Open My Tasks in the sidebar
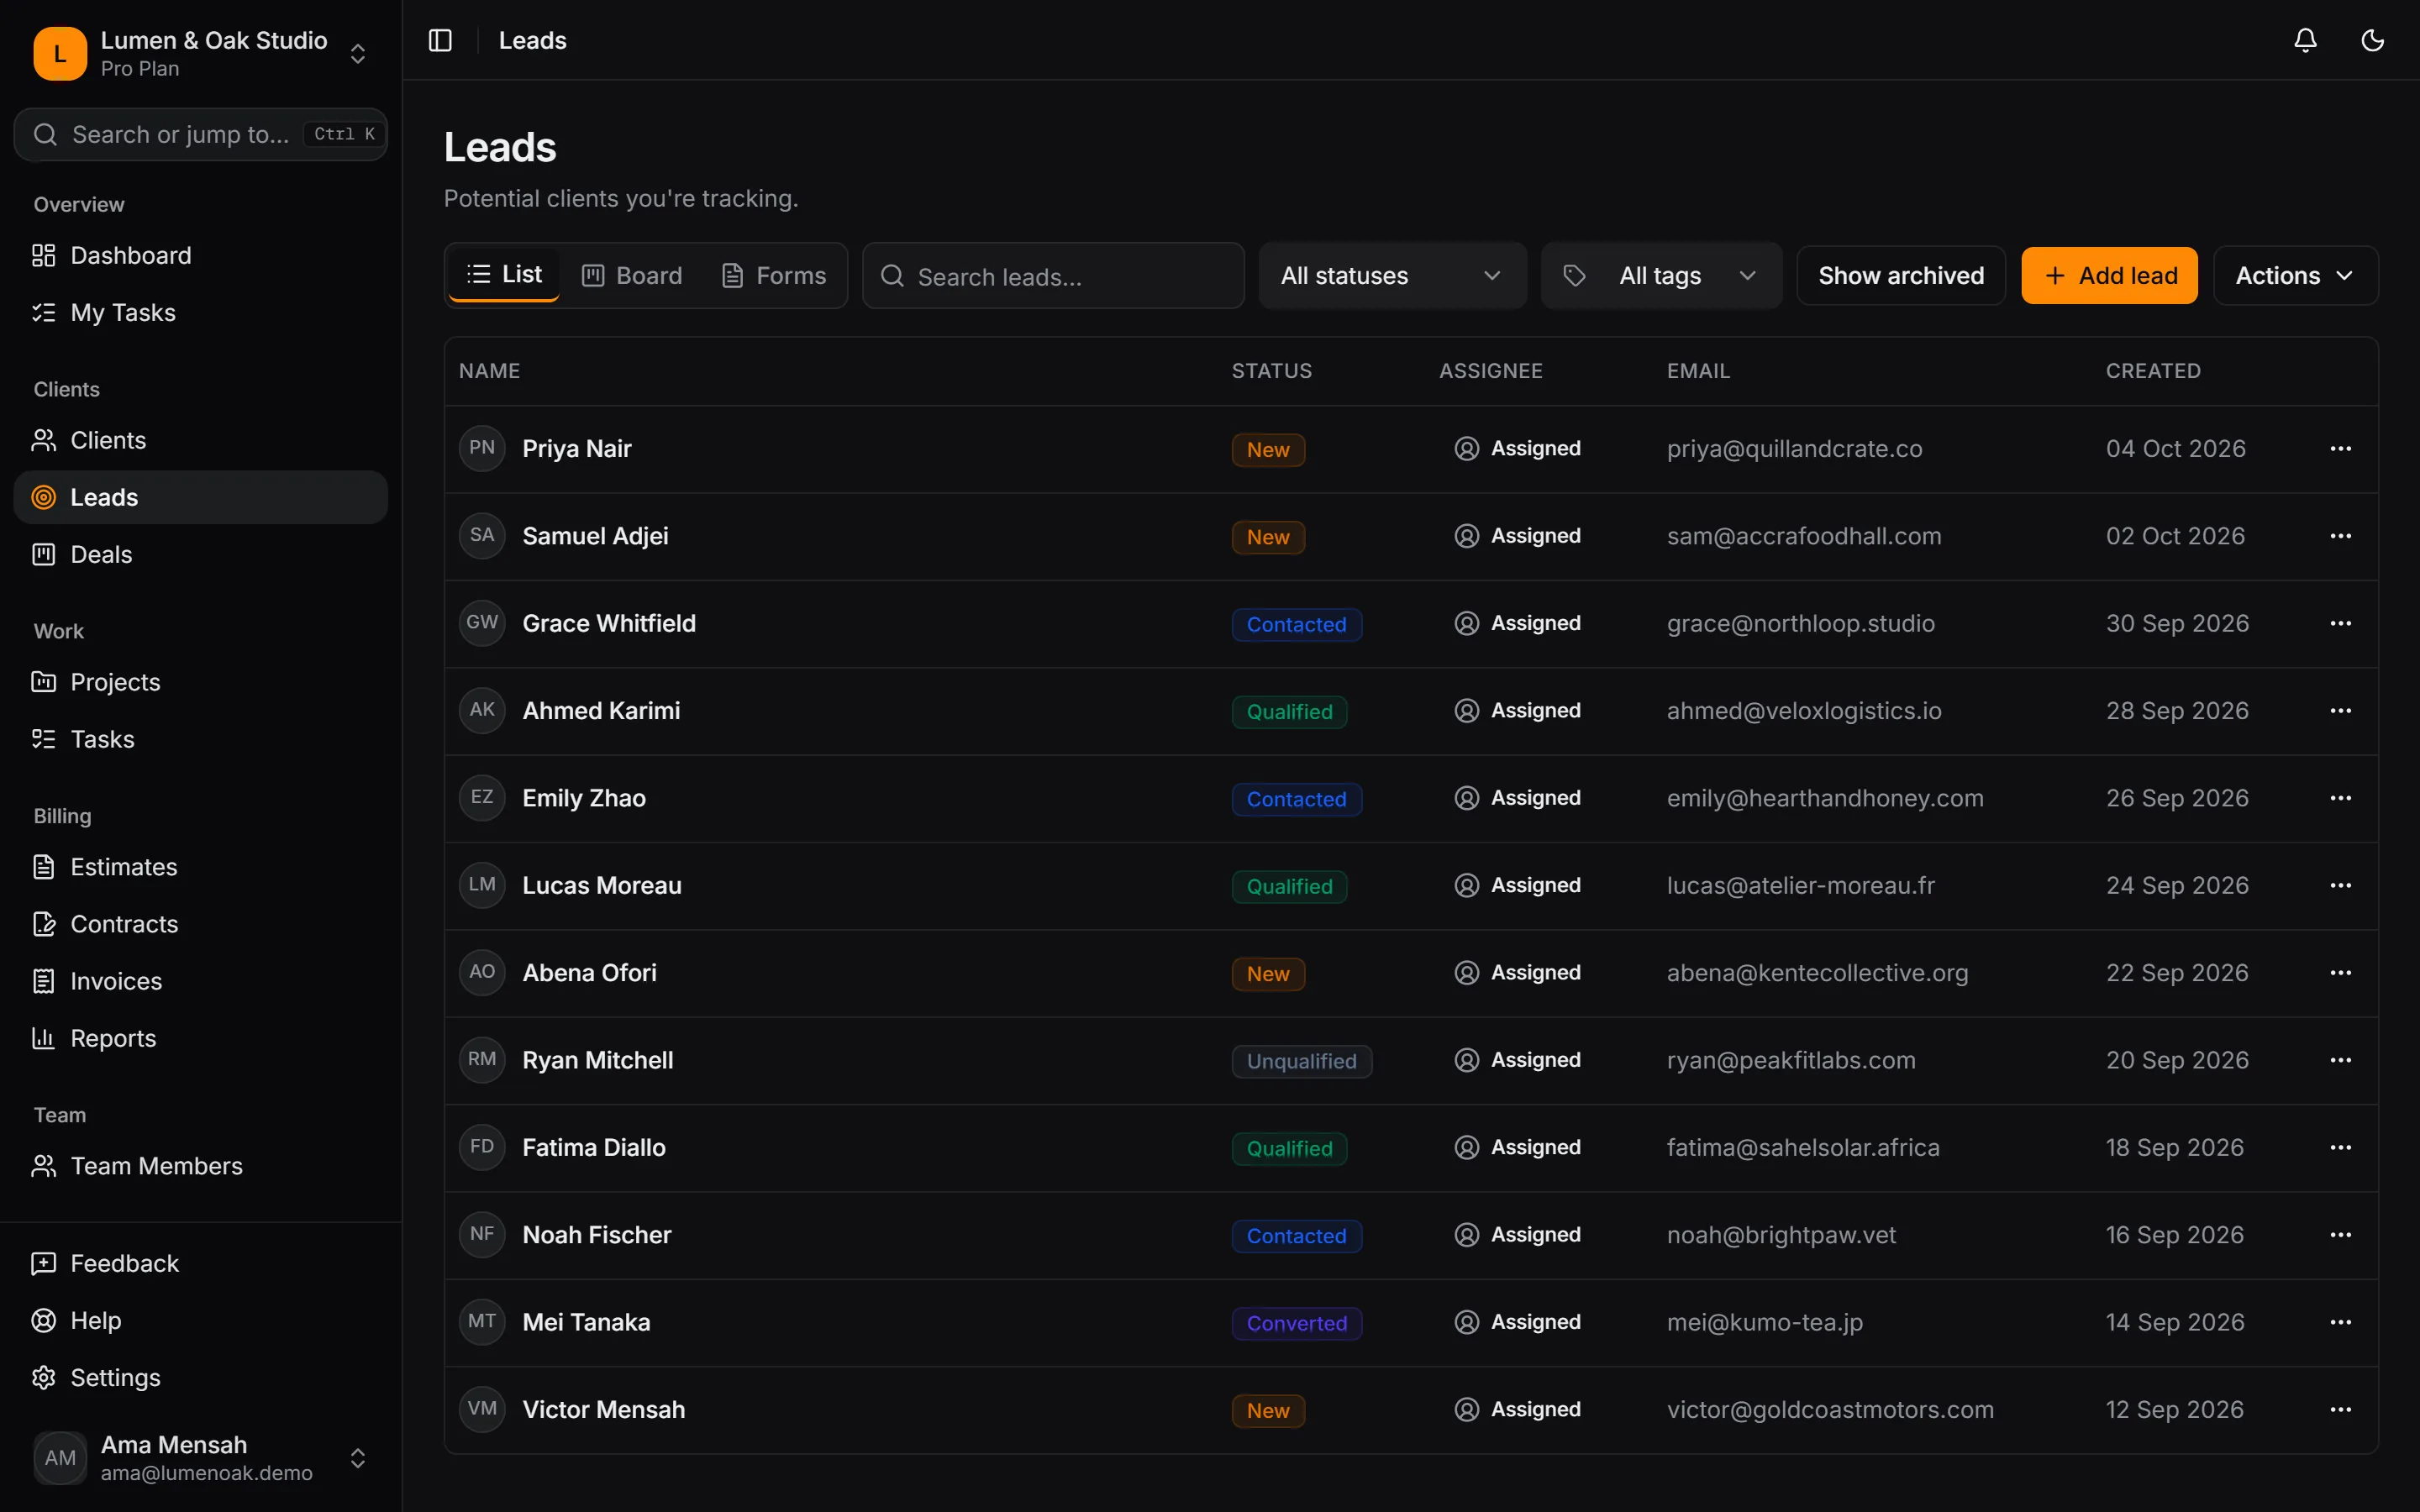 pos(200,313)
